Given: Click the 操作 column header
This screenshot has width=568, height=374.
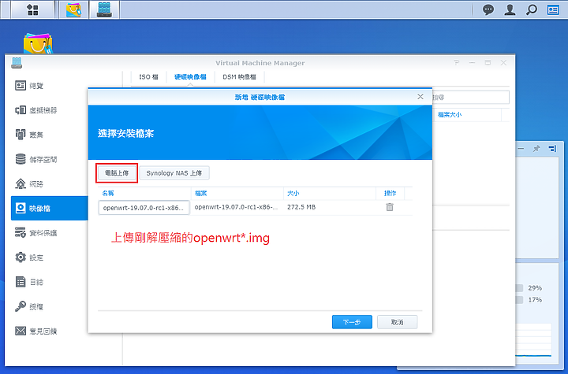Looking at the screenshot, I should click(x=390, y=194).
